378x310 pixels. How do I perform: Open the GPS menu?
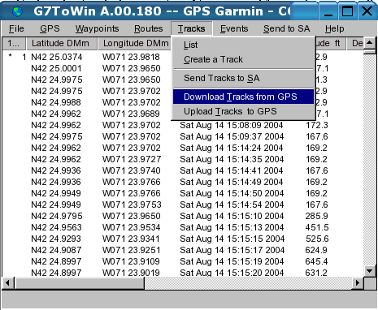tap(50, 28)
